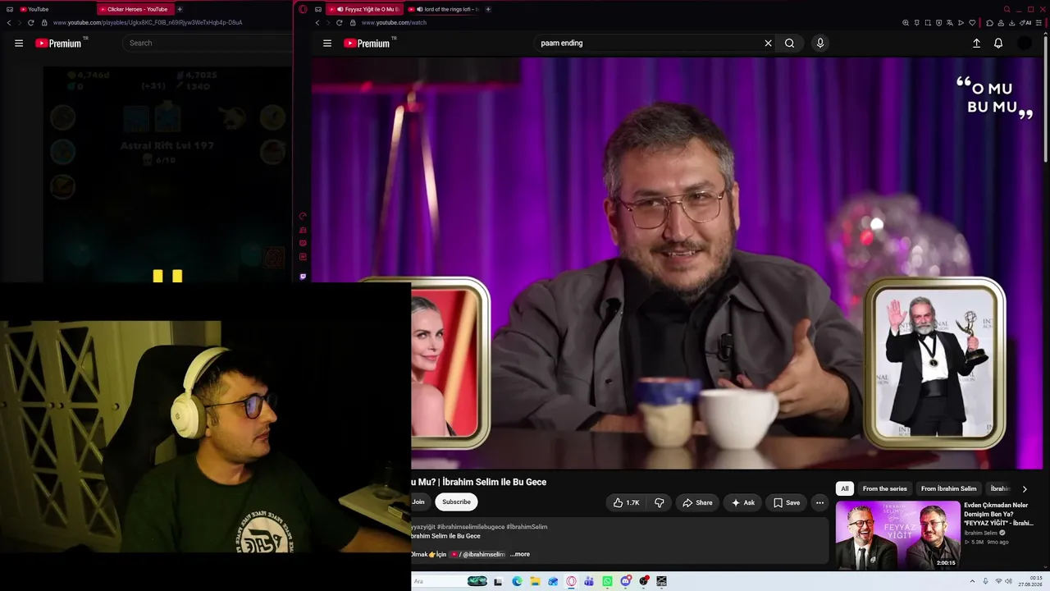Open File Explorer from the taskbar

tap(535, 581)
